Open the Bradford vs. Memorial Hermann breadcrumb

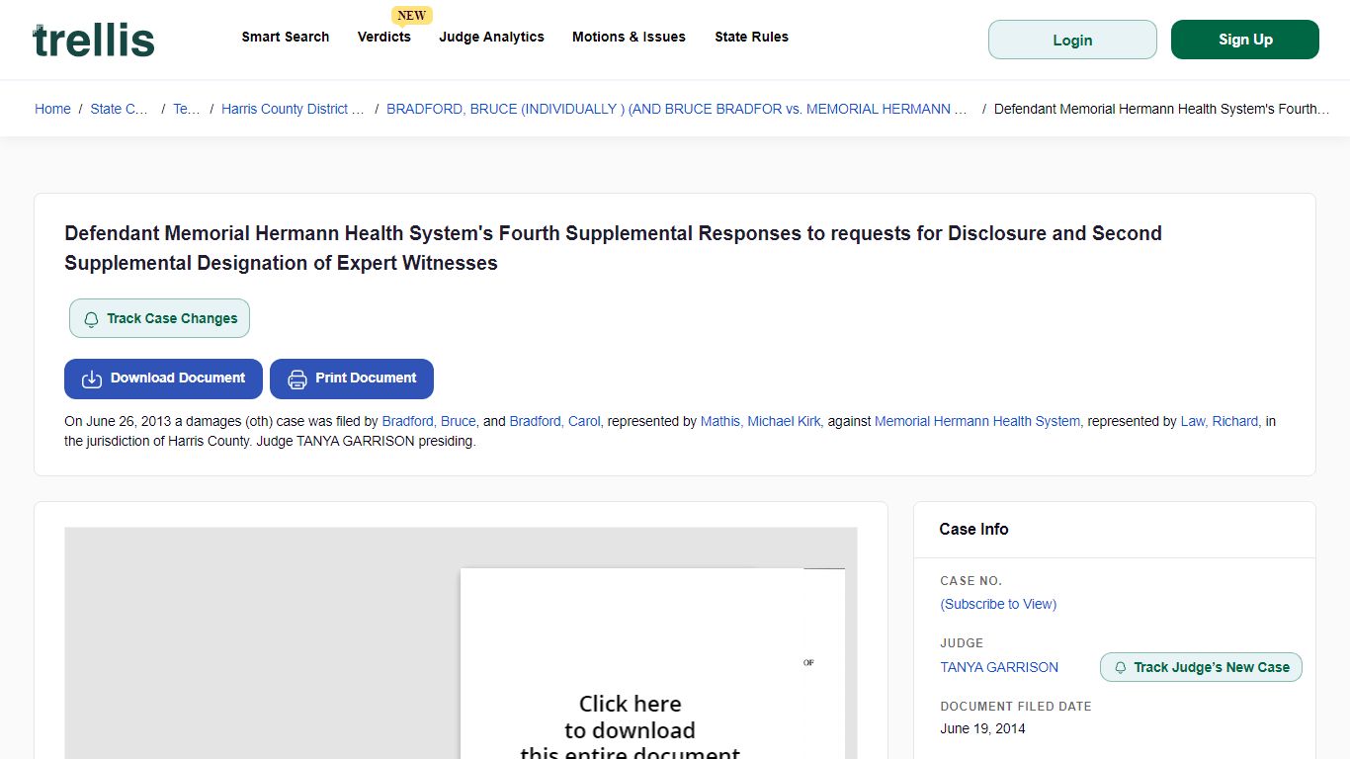click(677, 109)
